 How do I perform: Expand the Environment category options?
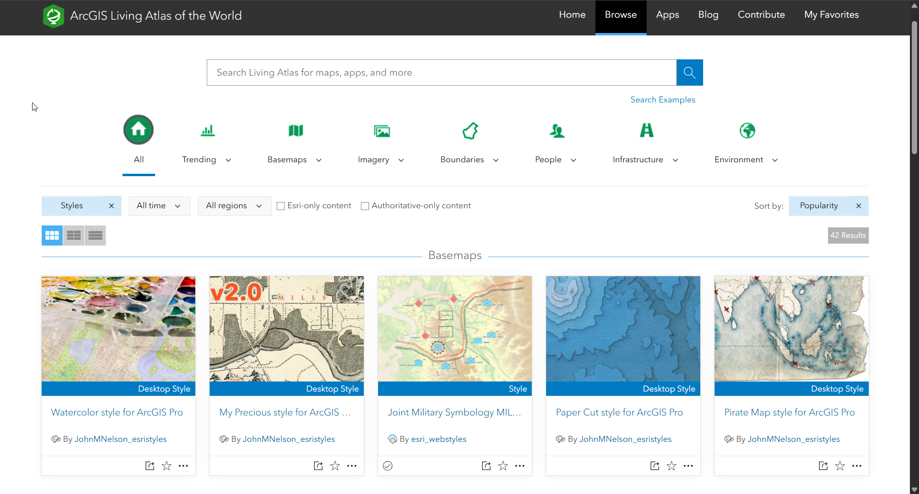point(775,160)
